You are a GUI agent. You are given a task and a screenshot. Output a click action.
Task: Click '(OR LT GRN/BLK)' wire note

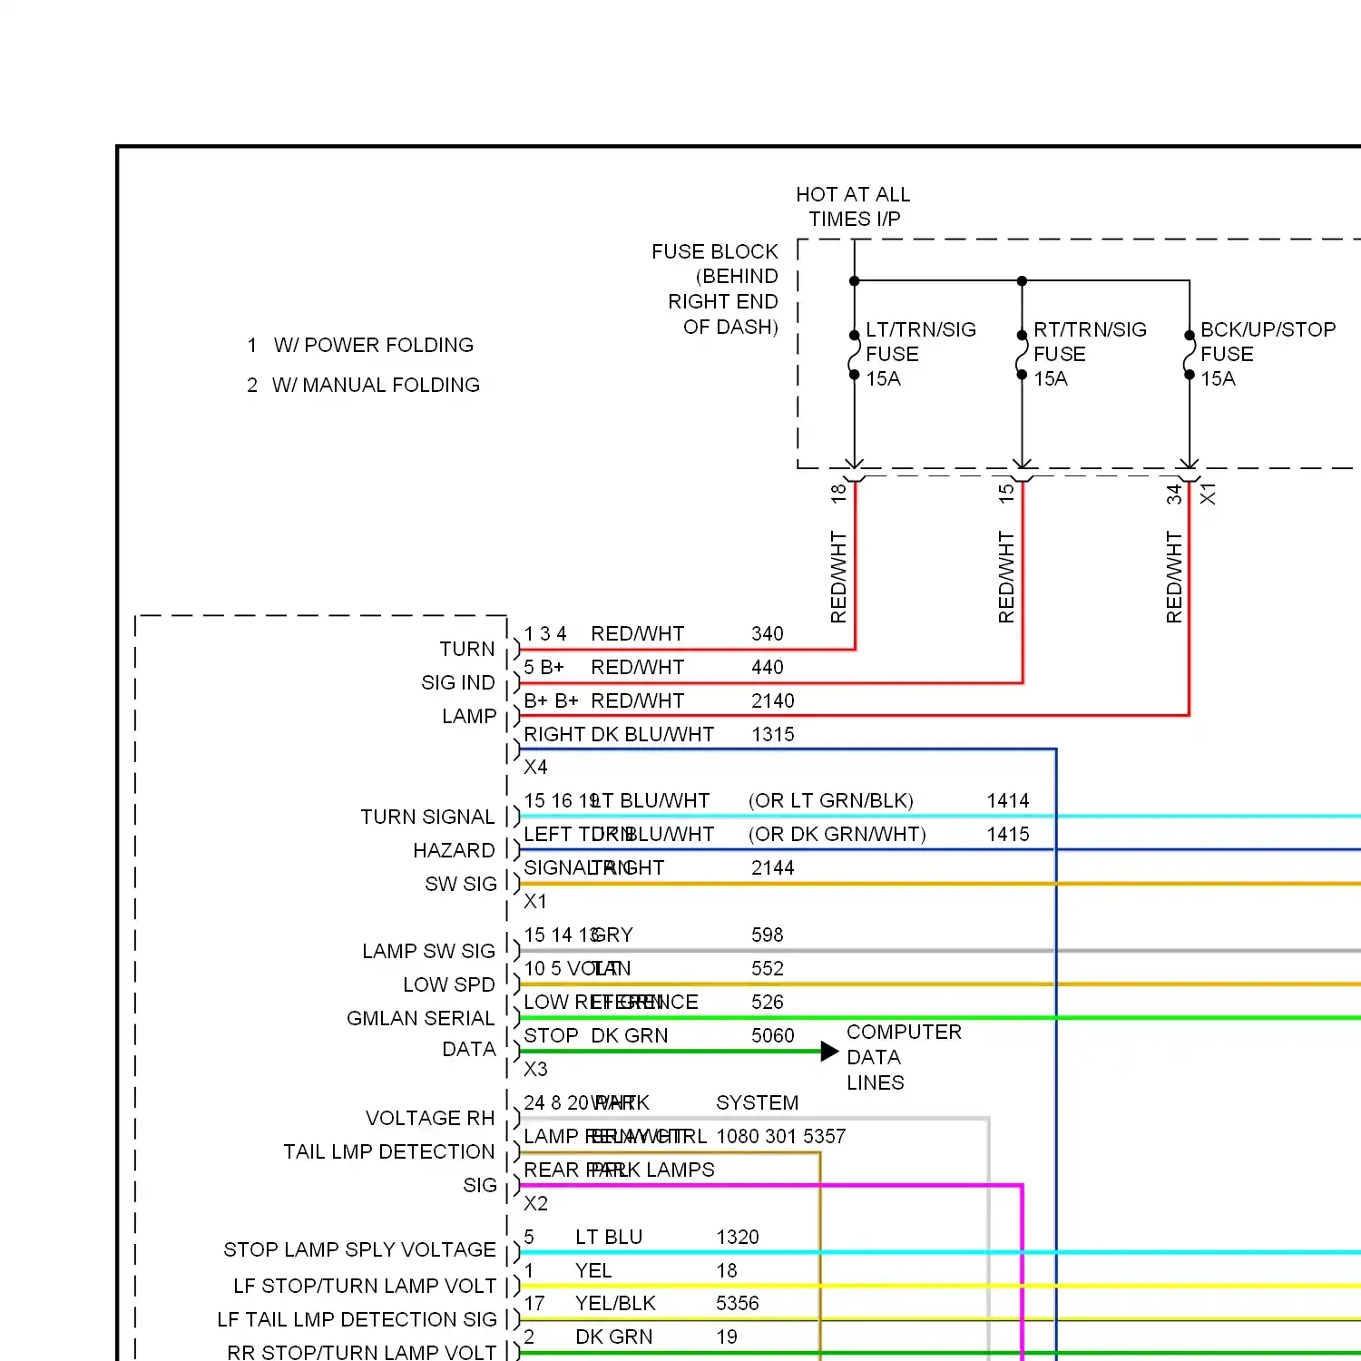tap(831, 800)
